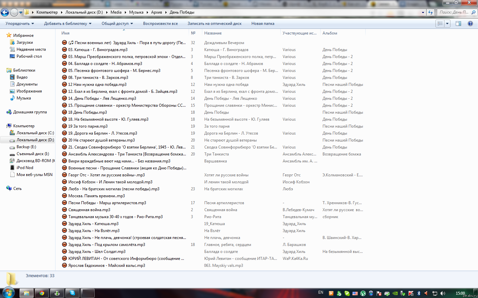The width and height of the screenshot is (478, 298).
Task: Open the 'Документы' library
Action: pos(27,84)
